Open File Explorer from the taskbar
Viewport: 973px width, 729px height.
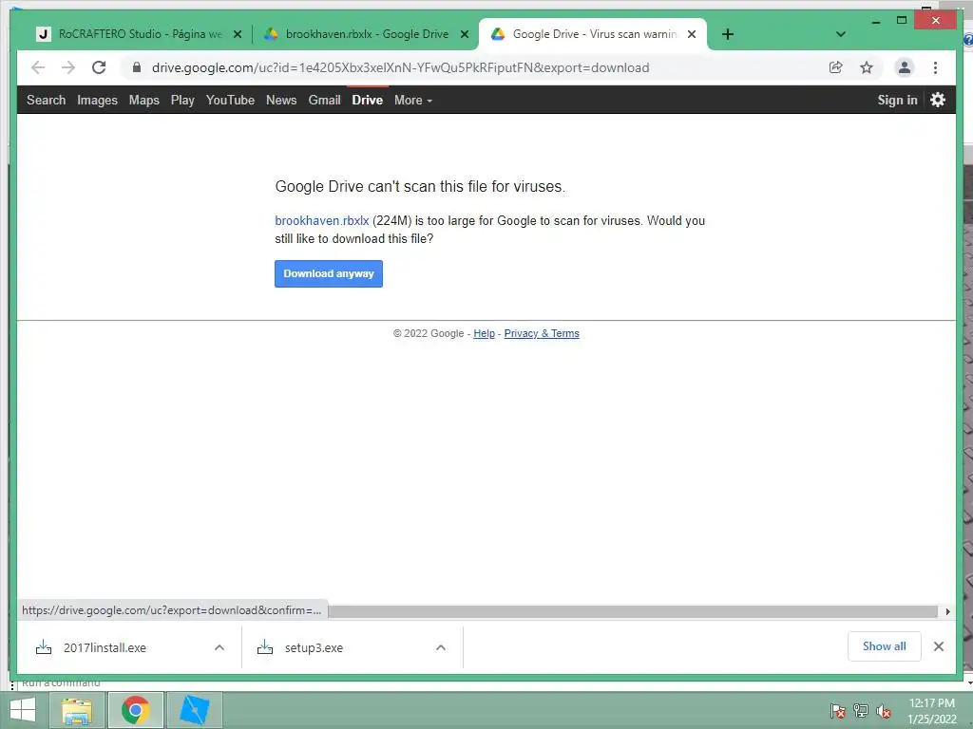(x=77, y=710)
